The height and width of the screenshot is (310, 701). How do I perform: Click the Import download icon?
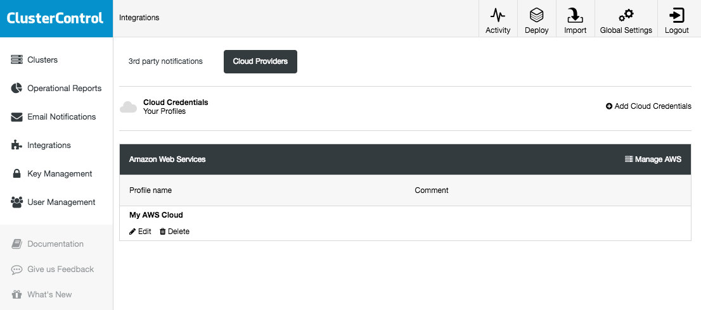click(x=575, y=15)
